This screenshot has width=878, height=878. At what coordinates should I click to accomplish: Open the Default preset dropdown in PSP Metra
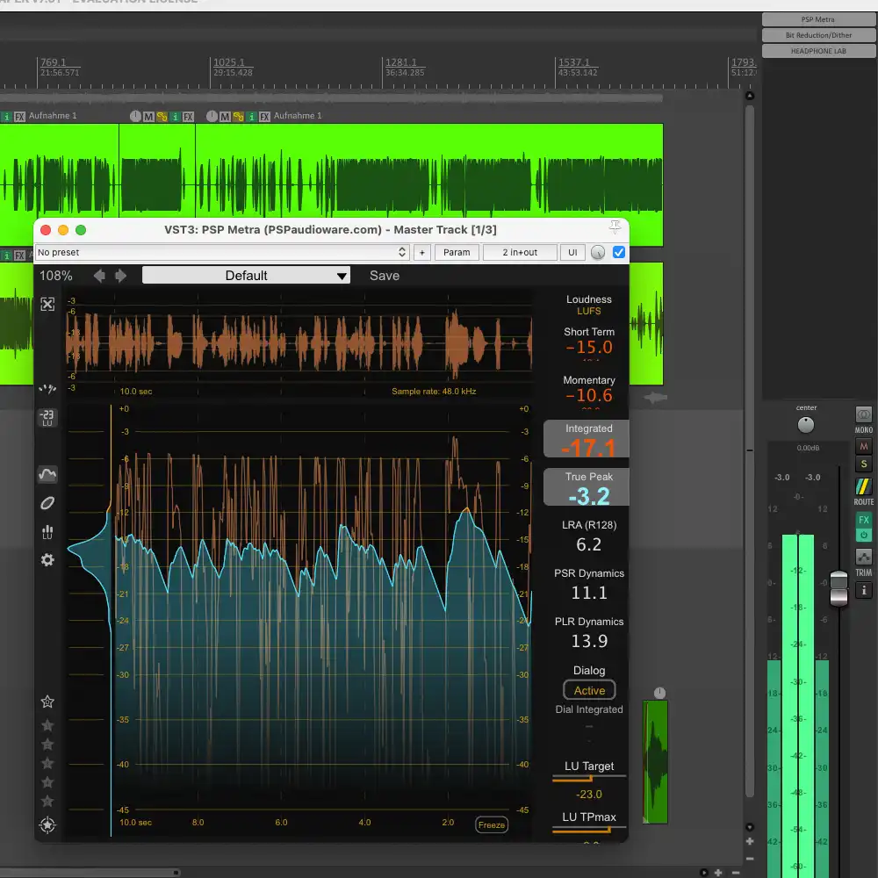pyautogui.click(x=247, y=276)
